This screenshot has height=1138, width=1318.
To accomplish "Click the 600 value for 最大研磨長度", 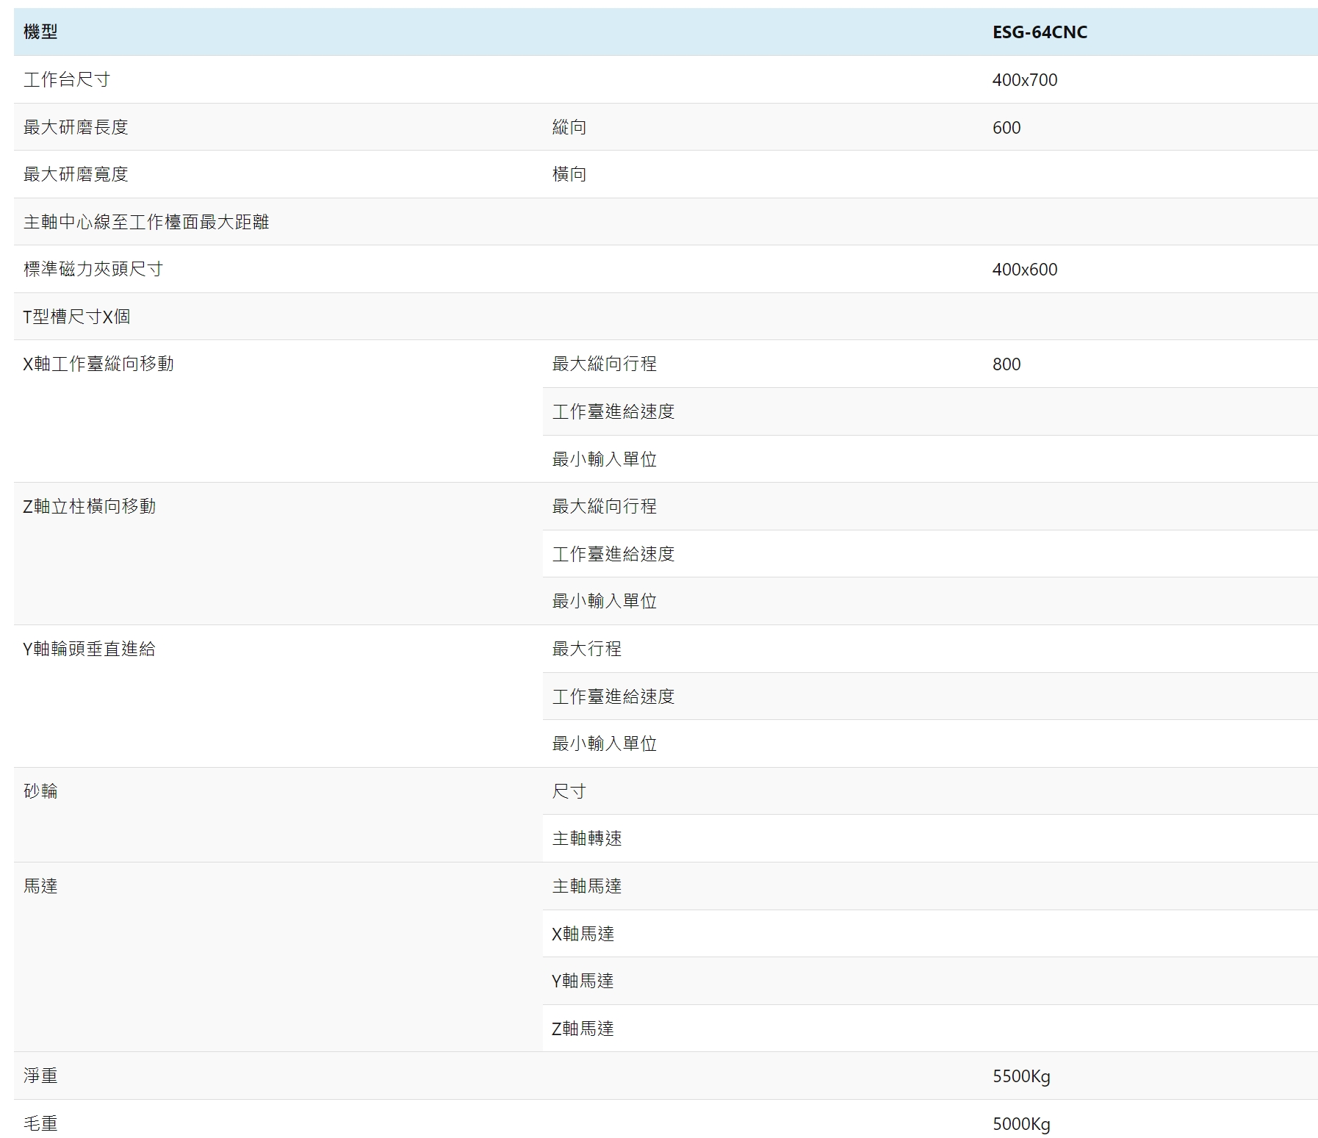I will 1006,128.
